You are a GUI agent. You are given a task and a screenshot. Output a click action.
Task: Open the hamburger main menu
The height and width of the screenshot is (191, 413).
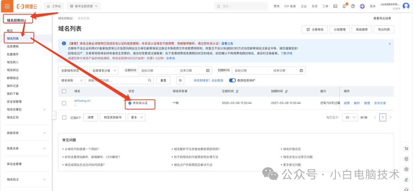click(7, 6)
